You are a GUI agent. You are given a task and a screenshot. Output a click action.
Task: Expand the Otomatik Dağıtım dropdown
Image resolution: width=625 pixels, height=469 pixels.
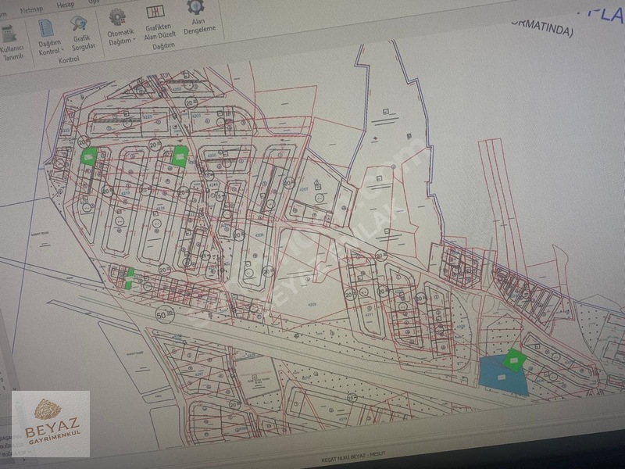[x=120, y=27]
